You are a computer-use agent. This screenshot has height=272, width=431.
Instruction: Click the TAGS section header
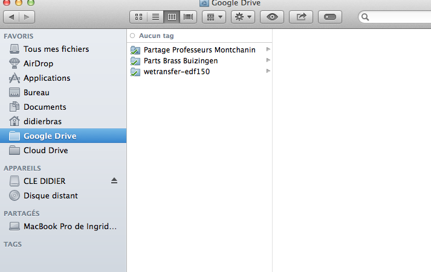point(13,244)
